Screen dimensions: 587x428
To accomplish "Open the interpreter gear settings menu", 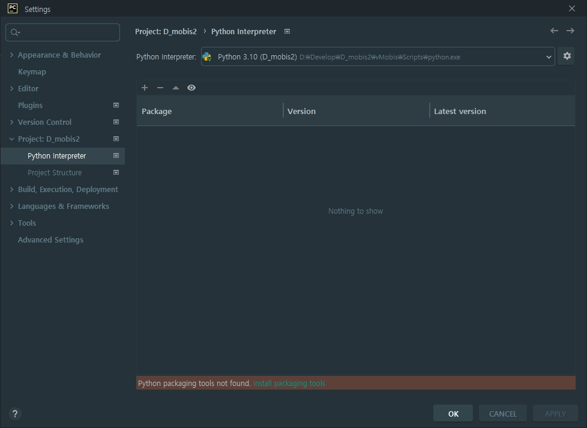I will coord(567,56).
